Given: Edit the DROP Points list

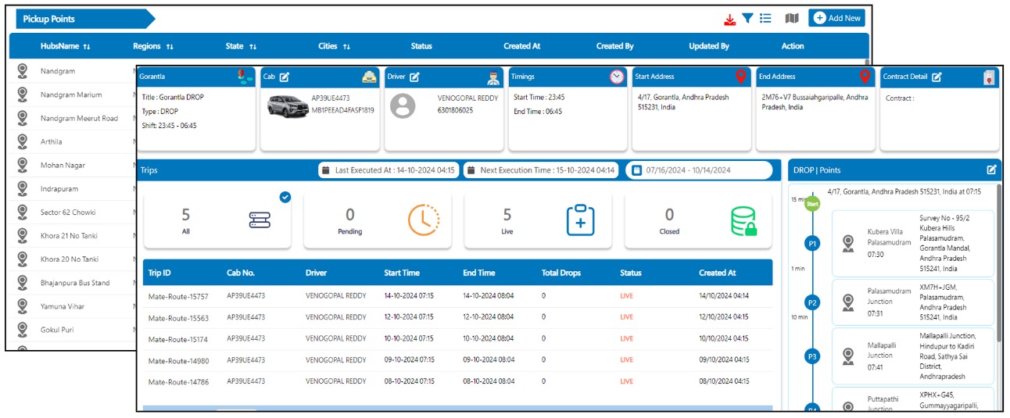Looking at the screenshot, I should pos(991,170).
